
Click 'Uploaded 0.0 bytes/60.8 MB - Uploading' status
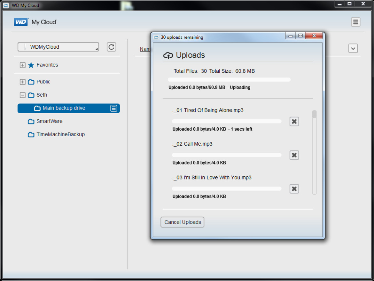[x=209, y=87]
